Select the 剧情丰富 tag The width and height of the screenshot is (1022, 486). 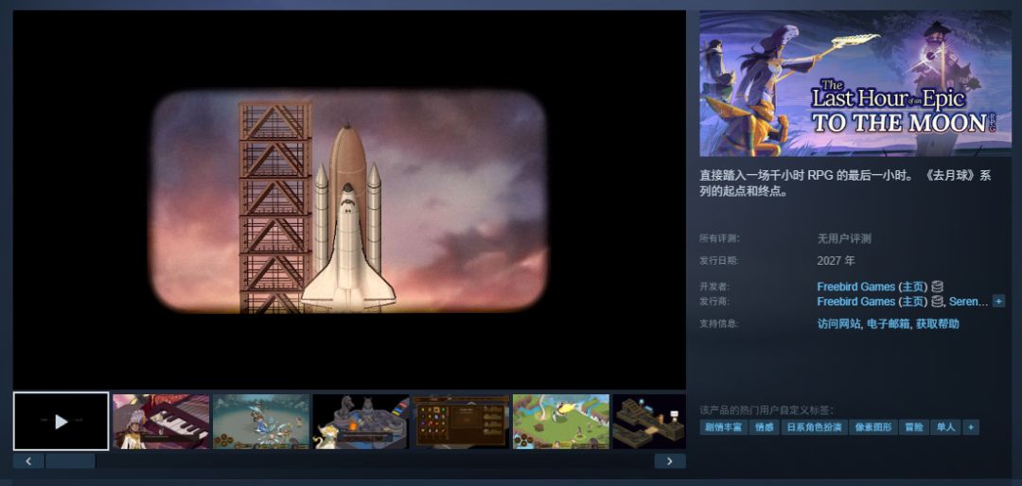coord(723,427)
